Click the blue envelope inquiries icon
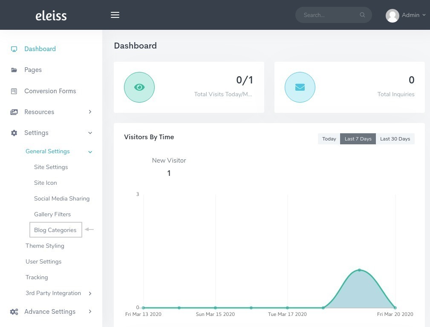The image size is (430, 327). 300,87
